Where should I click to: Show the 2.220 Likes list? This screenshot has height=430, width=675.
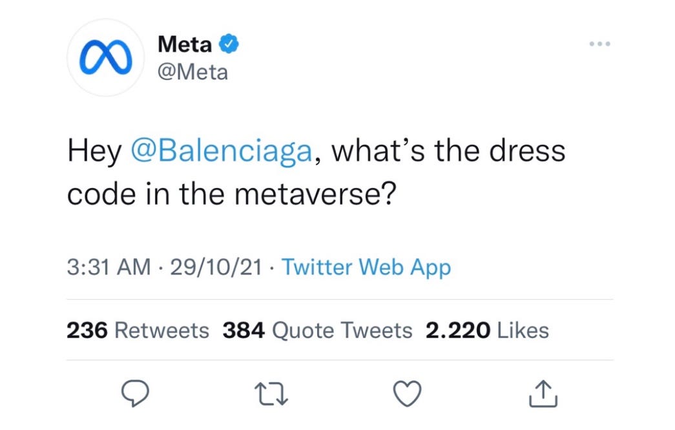[x=487, y=331]
